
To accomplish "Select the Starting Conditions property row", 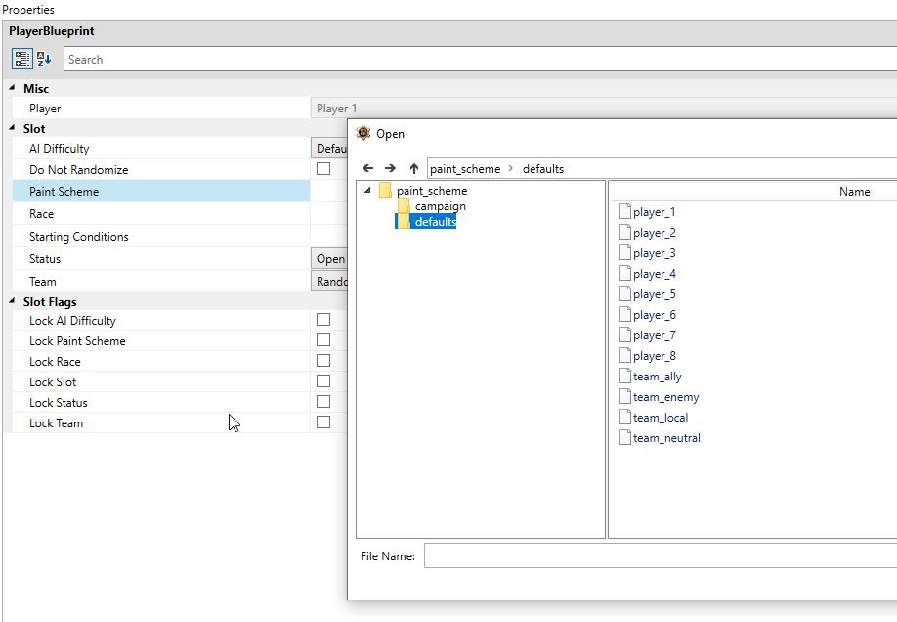I will click(x=161, y=236).
